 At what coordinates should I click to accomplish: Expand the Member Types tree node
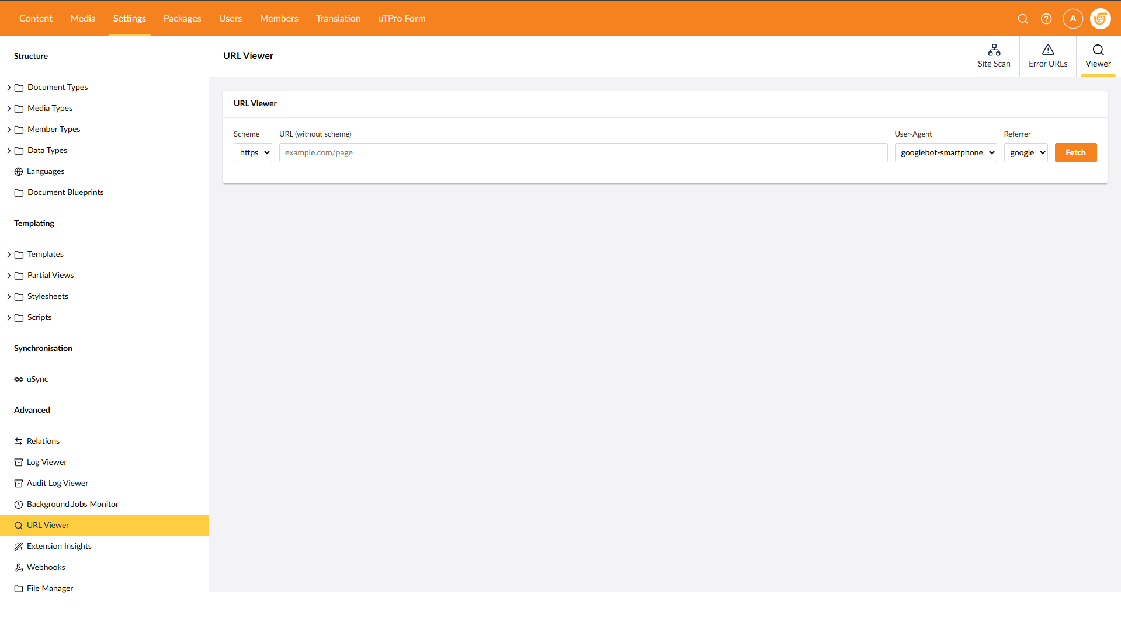[x=9, y=130]
